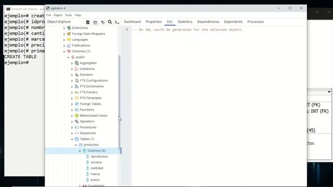Image resolution: width=333 pixels, height=187 pixels.
Task: Click the Aggregates node icon
Action: pos(76,63)
